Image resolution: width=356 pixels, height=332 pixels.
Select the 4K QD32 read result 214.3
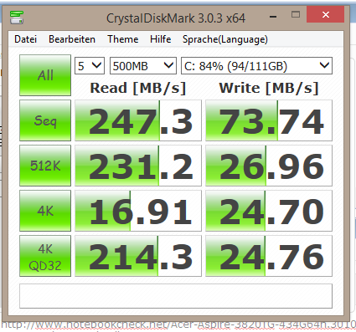138,256
